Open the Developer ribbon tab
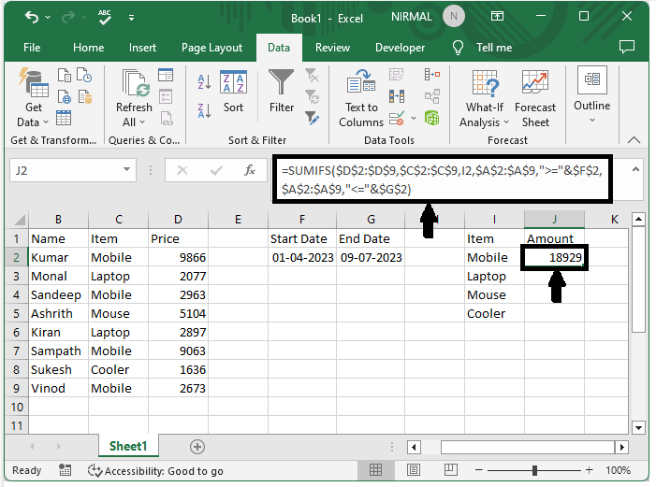 tap(400, 48)
